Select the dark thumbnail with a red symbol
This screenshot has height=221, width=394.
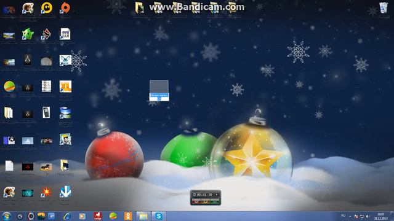click(28, 167)
